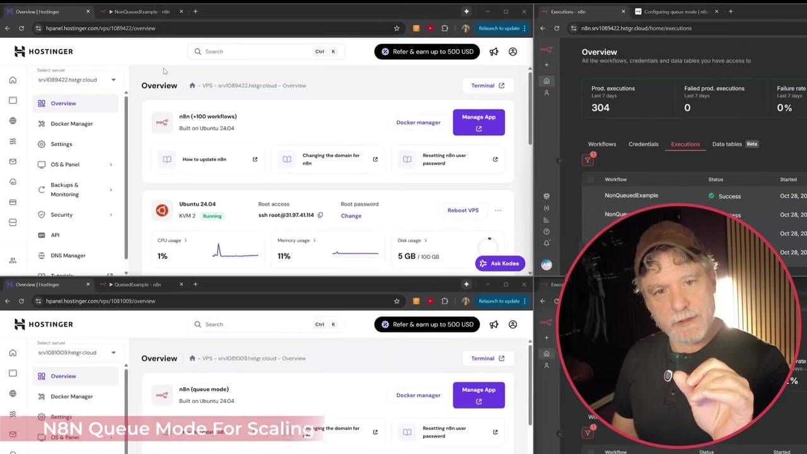Viewport: 807px width, 454px height.
Task: Click the notification bell in top n8n sidebar
Action: tap(547, 243)
